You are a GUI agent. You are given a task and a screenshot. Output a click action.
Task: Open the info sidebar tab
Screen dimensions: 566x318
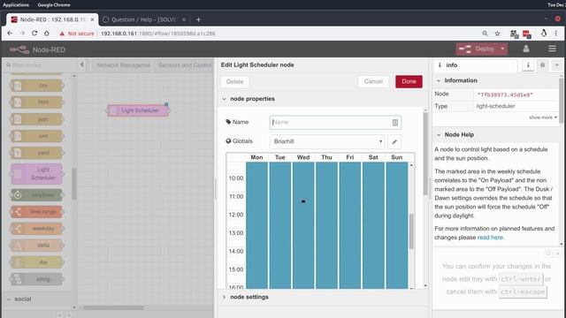coord(475,65)
